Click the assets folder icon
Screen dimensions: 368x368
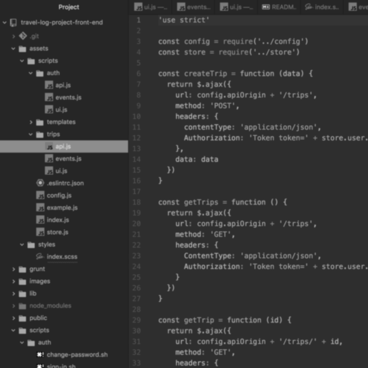point(22,49)
